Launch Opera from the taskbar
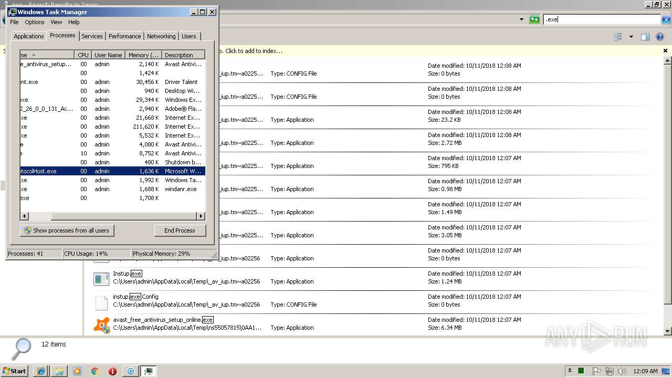The height and width of the screenshot is (378, 672). coord(112,371)
